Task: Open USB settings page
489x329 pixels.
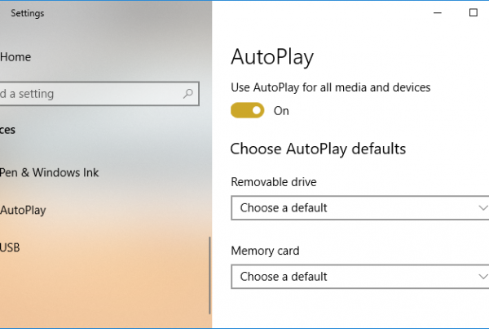Action: point(10,247)
